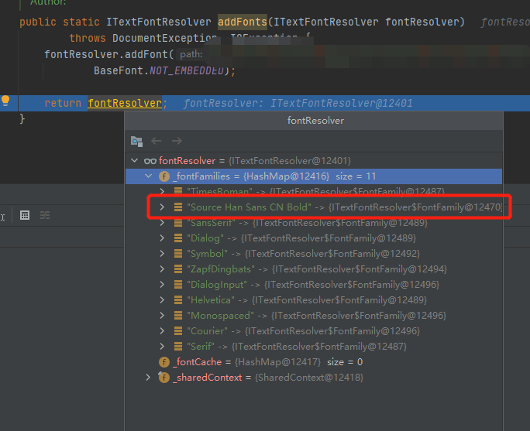Viewport: 530px width, 431px height.
Task: Expand the "SansSerif" map entry
Action: [x=162, y=222]
